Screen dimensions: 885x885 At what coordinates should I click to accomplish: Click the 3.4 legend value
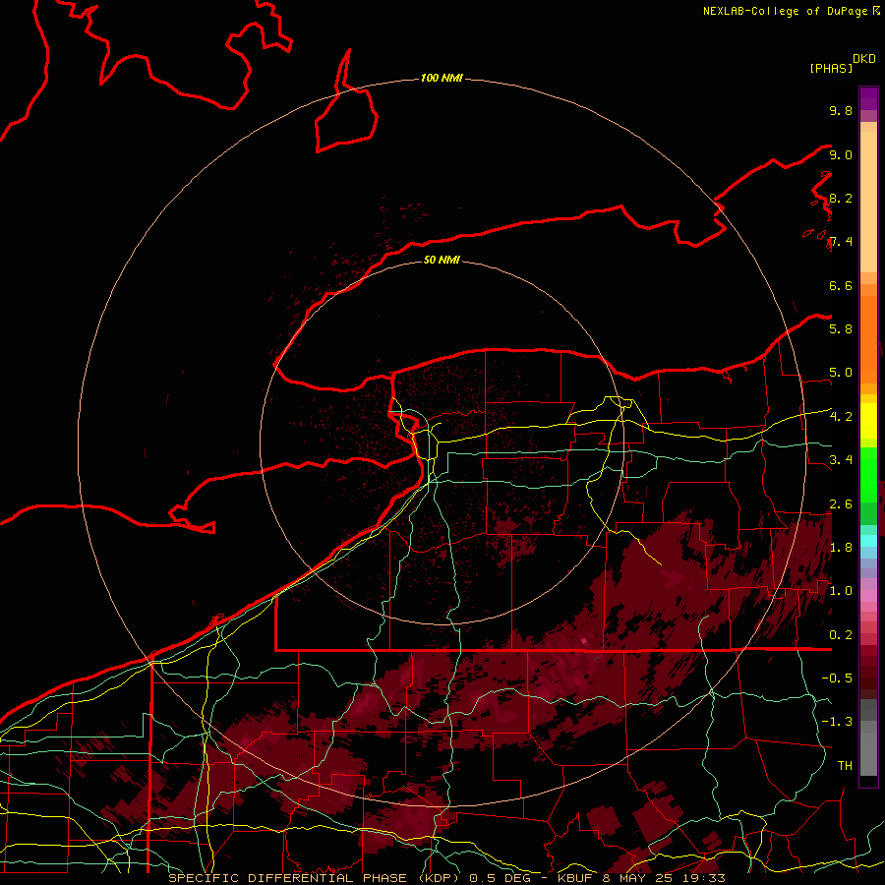click(841, 460)
